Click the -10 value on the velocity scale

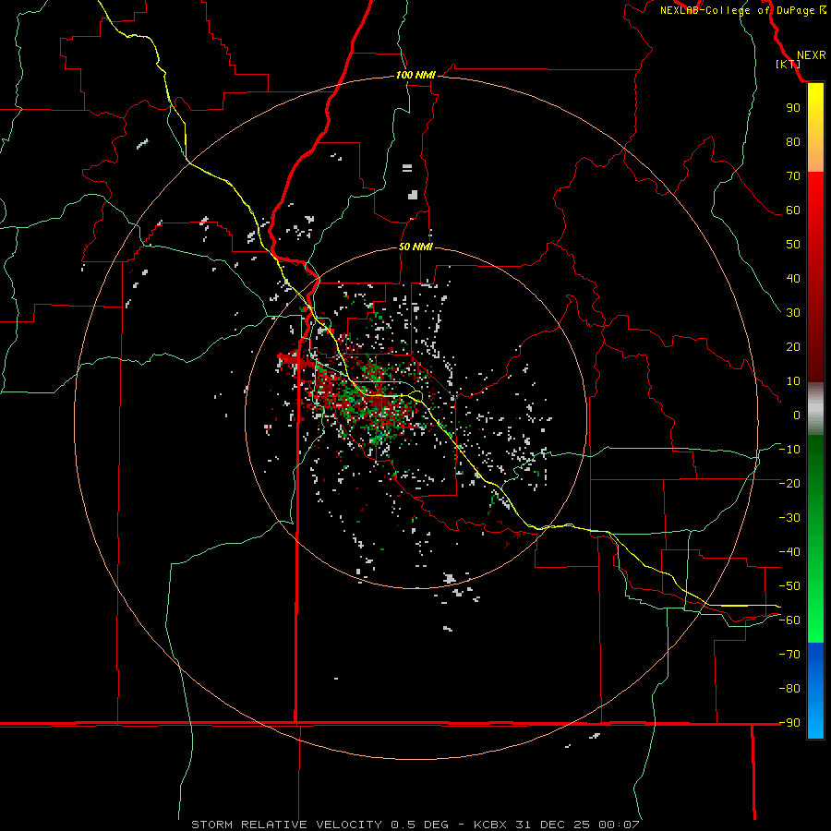pyautogui.click(x=789, y=450)
